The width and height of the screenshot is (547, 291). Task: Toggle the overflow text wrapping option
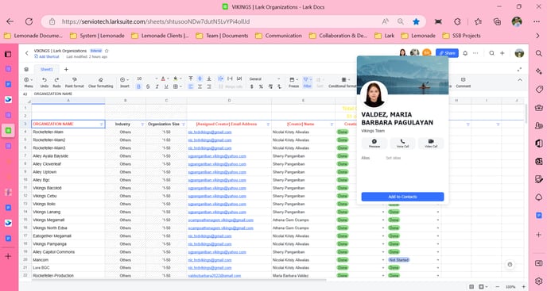(x=221, y=79)
